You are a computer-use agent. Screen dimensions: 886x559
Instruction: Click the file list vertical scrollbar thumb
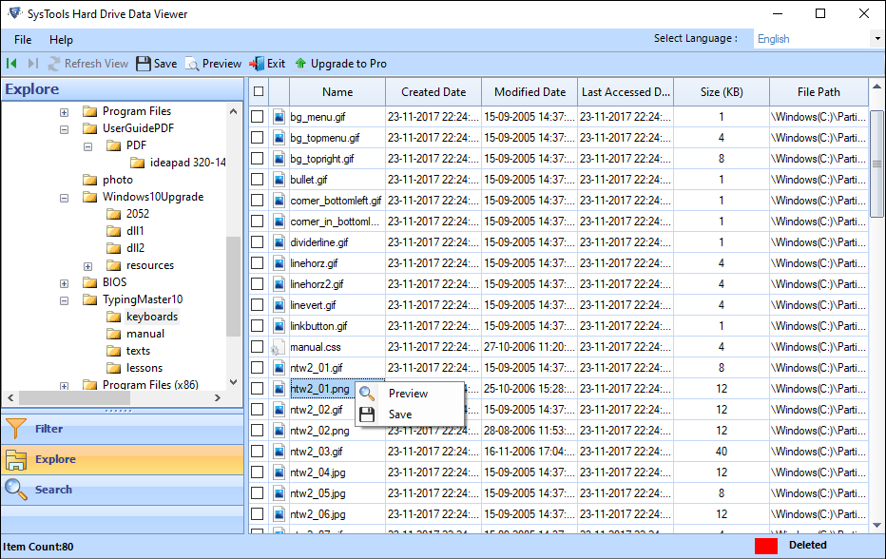[876, 164]
